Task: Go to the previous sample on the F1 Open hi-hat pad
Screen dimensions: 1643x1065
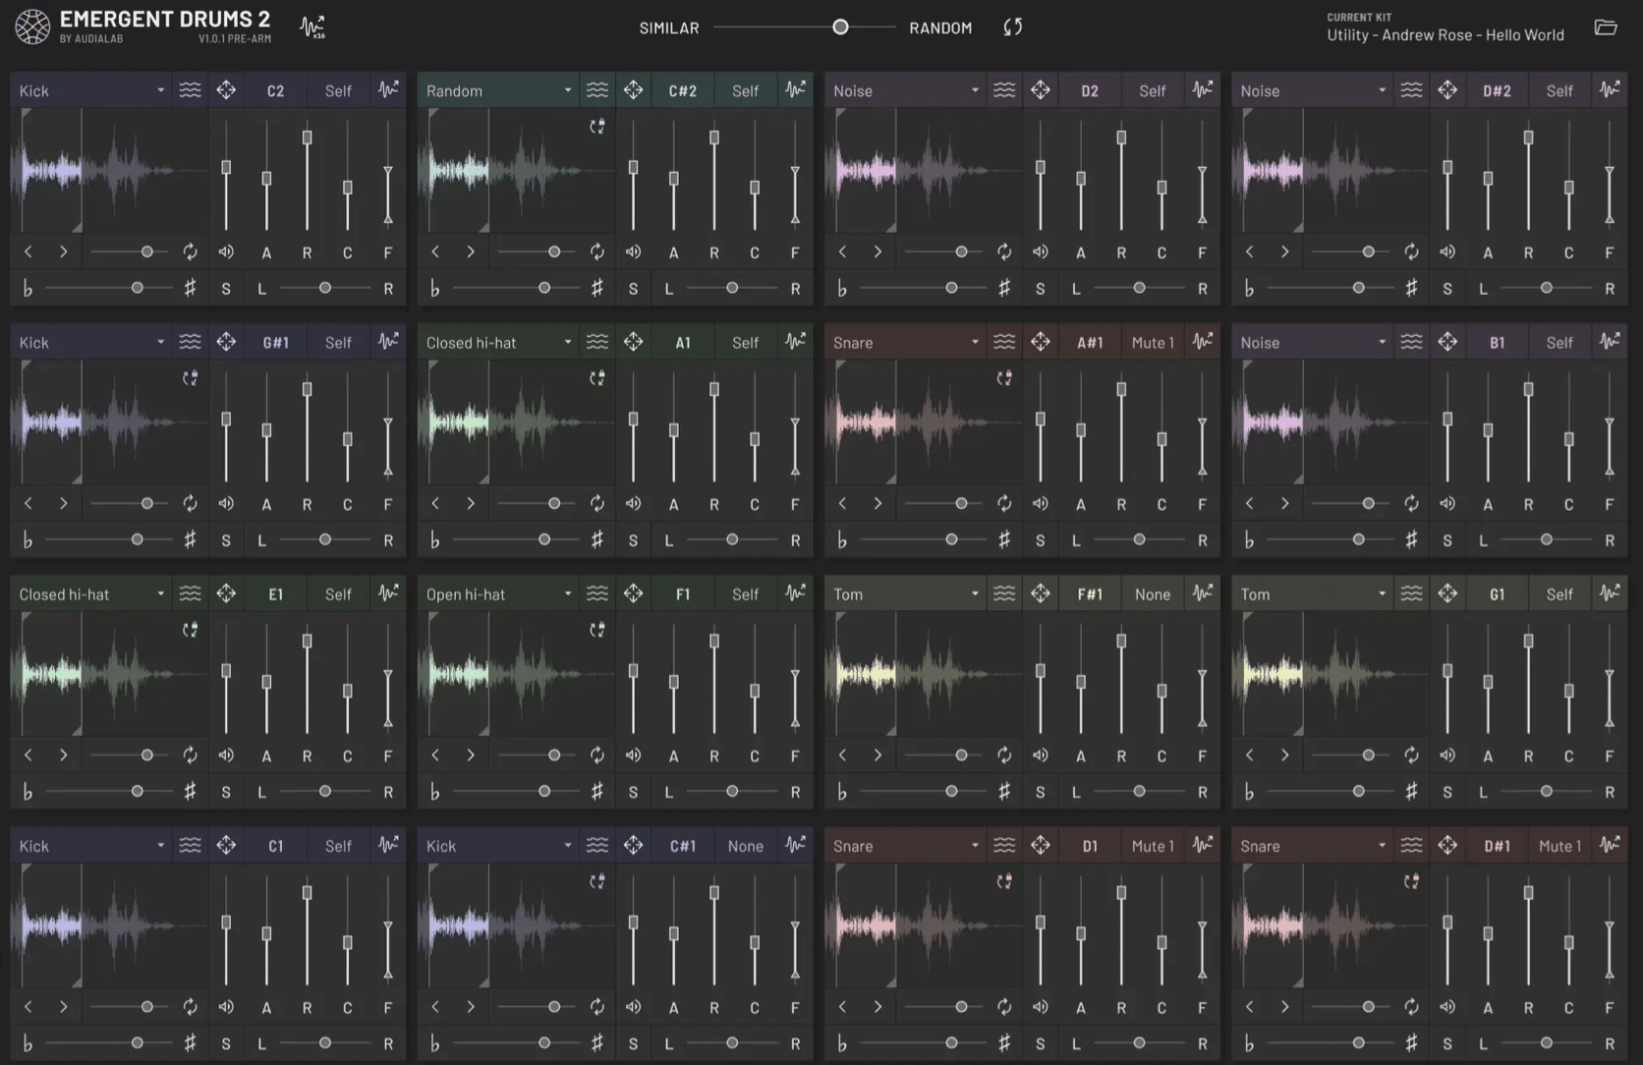Action: 435,756
